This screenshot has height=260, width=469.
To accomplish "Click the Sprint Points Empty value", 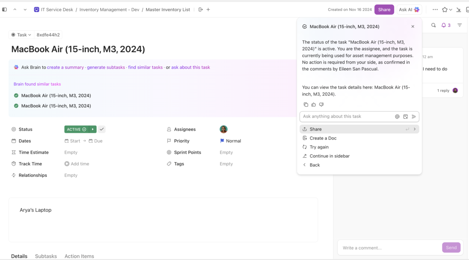I will click(x=226, y=152).
